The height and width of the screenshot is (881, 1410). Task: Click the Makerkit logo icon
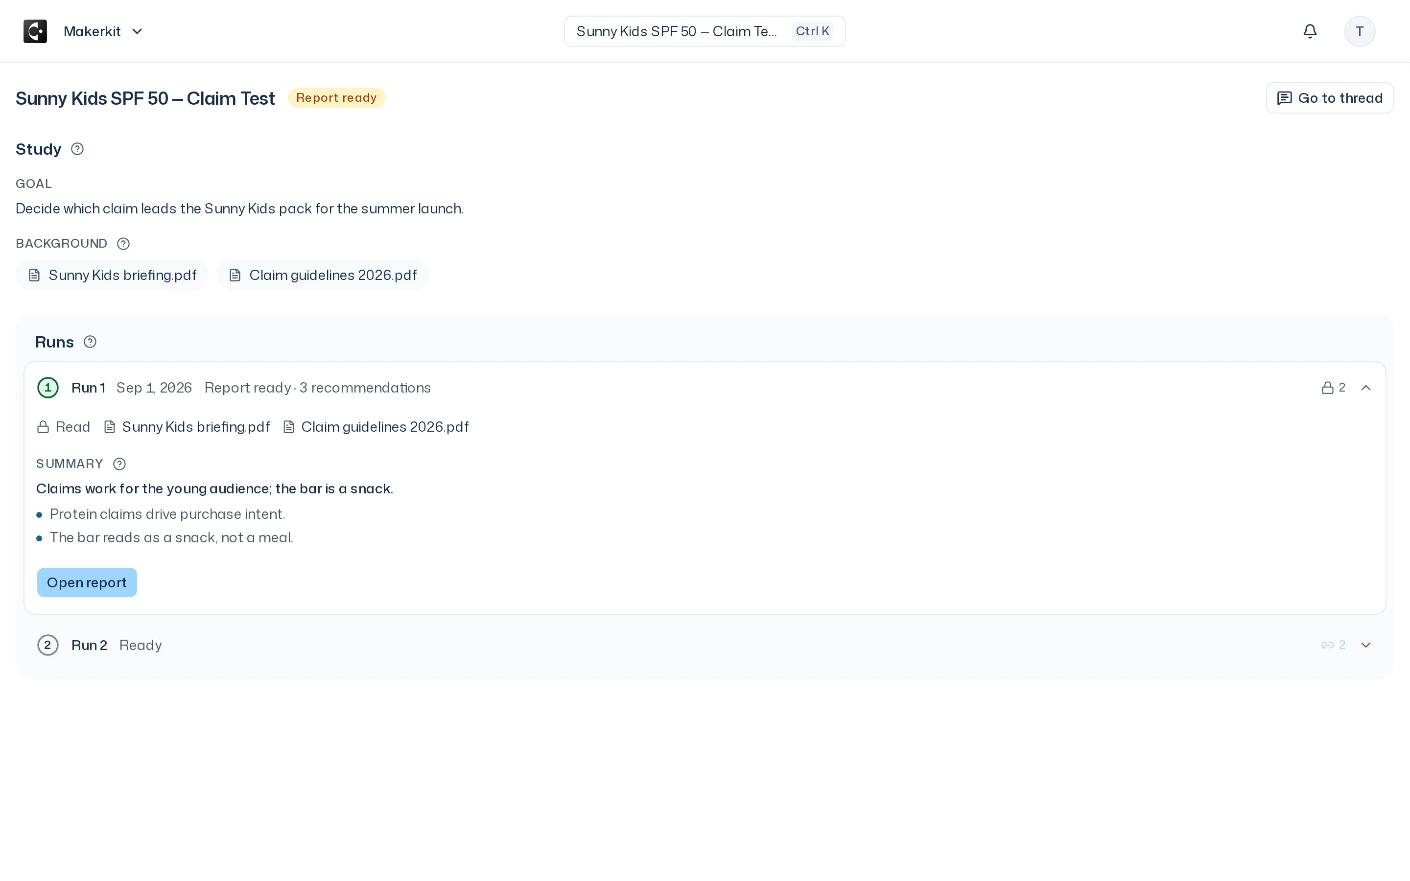click(x=35, y=31)
